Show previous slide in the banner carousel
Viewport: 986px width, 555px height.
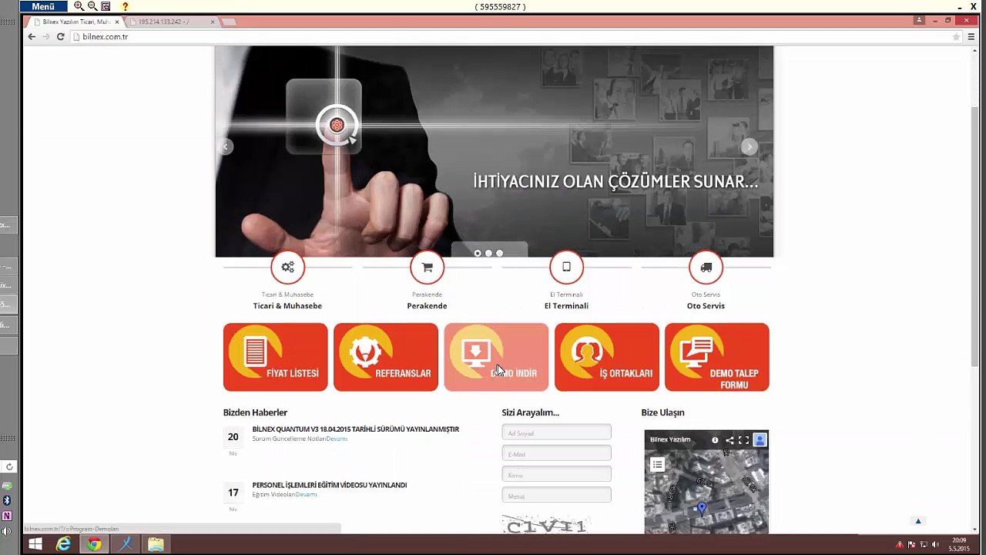coord(226,146)
